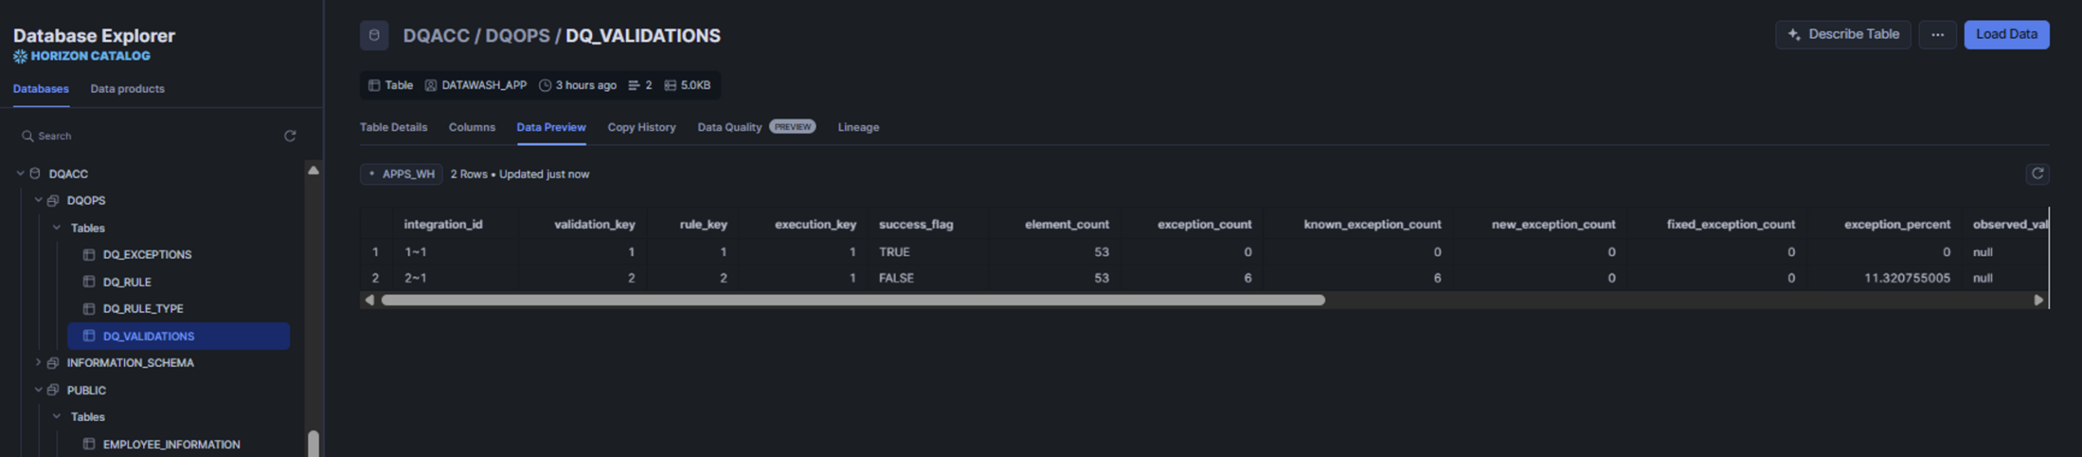Click the DQ_RULE table icon

(89, 282)
